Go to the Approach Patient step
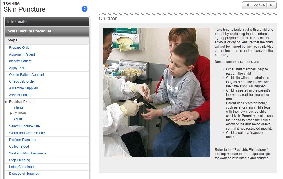This screenshot has height=179, width=283. coord(22,54)
